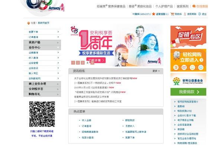
Task: Select banner slide number 1 indicator
Action: (x=73, y=63)
